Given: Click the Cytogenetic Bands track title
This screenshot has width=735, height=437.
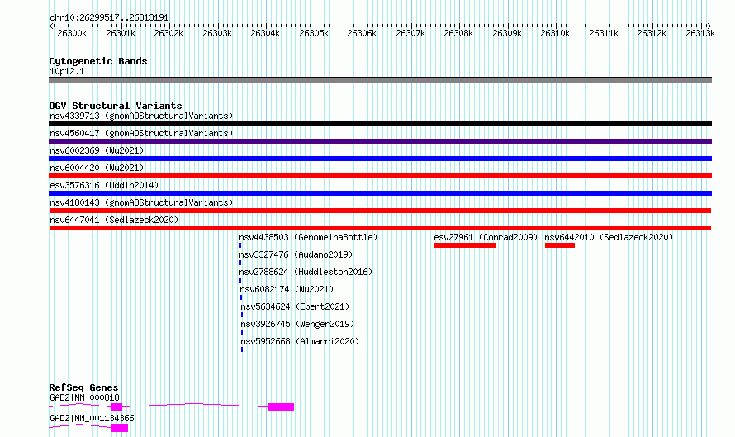Looking at the screenshot, I should (98, 61).
